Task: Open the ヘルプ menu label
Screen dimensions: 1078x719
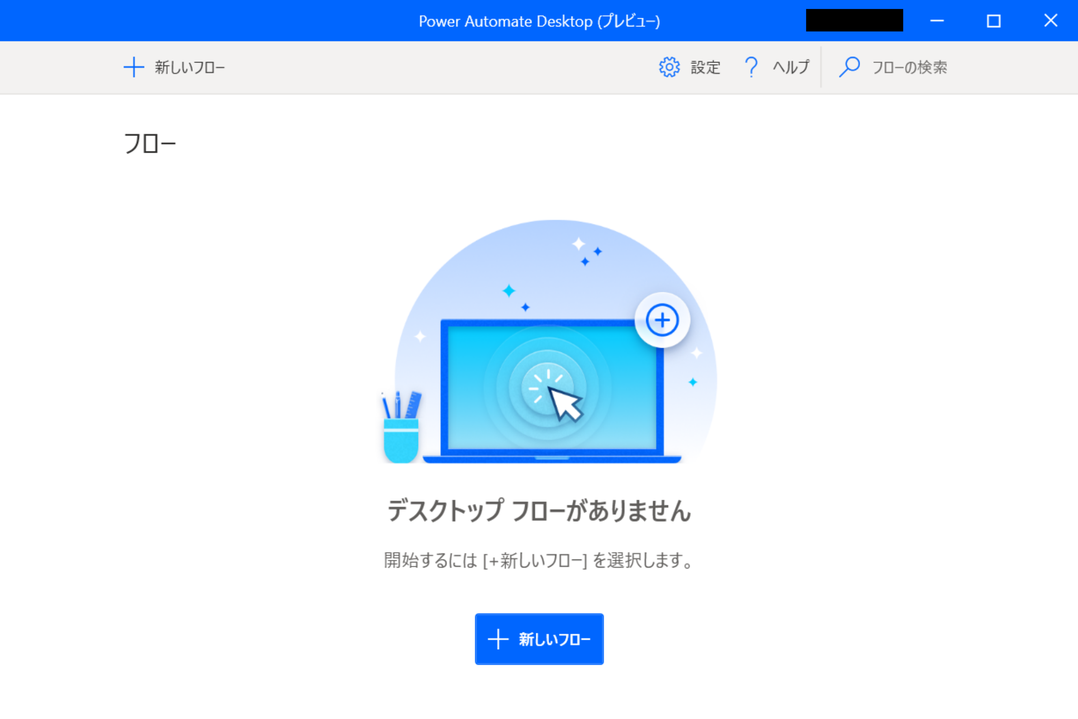Action: tap(791, 67)
